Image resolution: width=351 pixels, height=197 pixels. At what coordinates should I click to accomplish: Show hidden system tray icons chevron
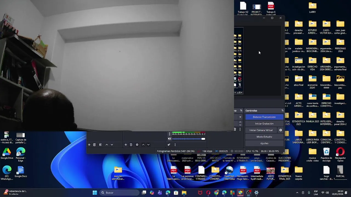point(297,193)
